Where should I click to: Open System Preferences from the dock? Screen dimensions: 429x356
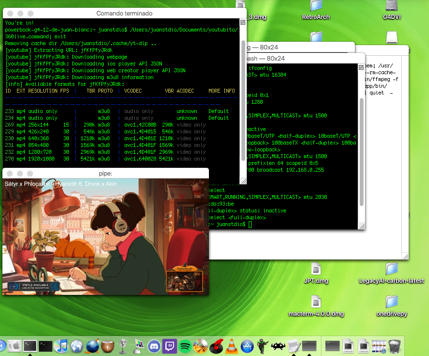(15, 346)
